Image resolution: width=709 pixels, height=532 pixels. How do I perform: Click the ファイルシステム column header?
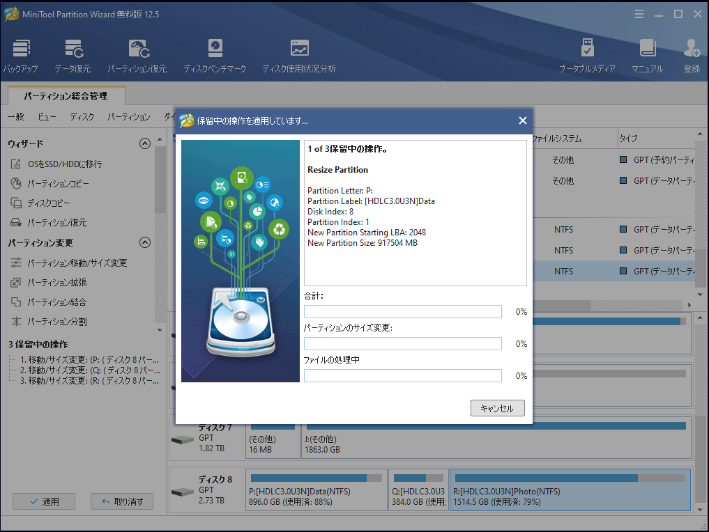[x=574, y=138]
